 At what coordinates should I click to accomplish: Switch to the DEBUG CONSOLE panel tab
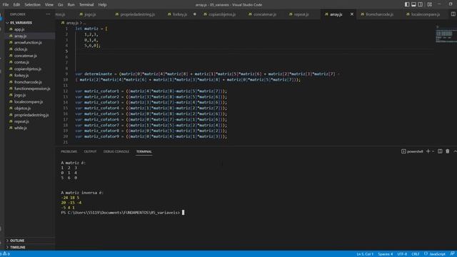point(116,151)
